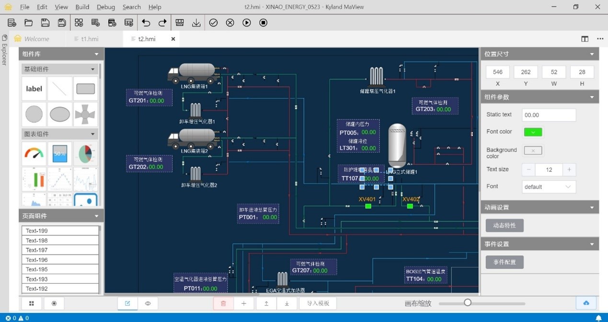Open the green Font color swatch
Image resolution: width=608 pixels, height=322 pixels.
click(x=533, y=132)
